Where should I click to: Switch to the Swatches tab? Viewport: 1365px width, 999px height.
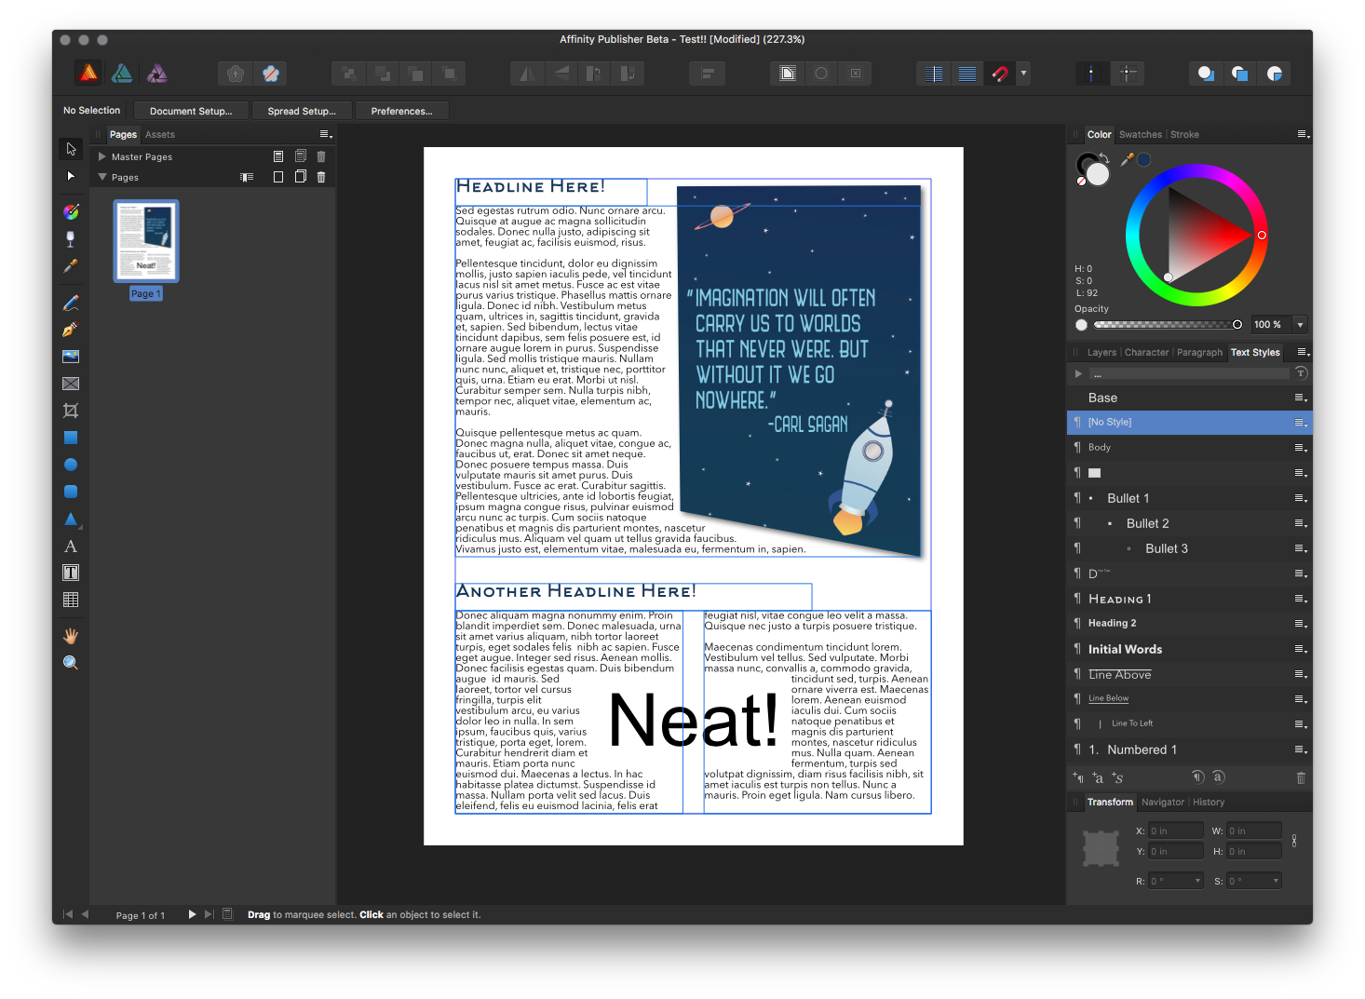click(1141, 134)
